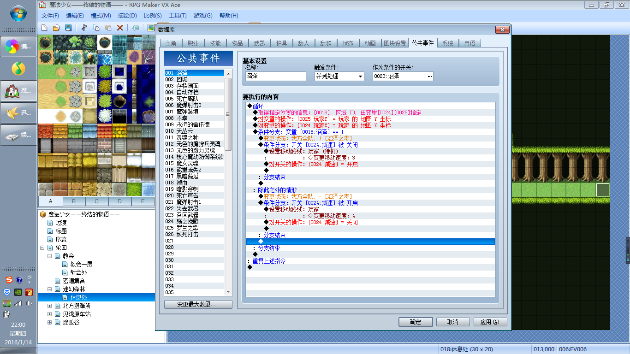This screenshot has width=630, height=354.
Task: Click the Copy toolbar icon
Action: (96, 28)
